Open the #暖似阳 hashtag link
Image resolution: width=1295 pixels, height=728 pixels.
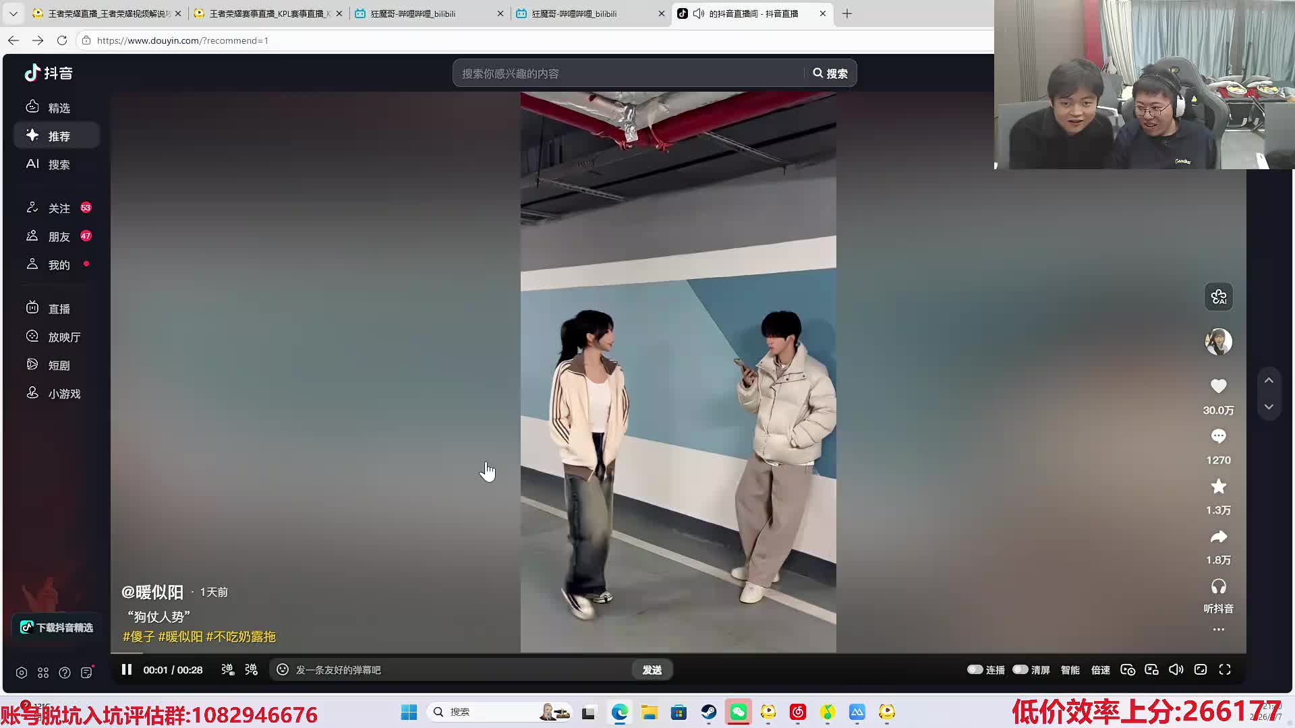(x=180, y=637)
